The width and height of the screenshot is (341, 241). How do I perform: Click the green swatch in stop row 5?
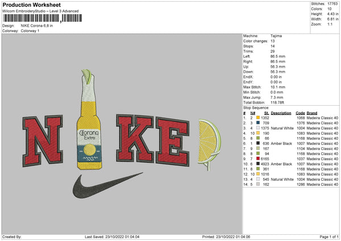click(258, 138)
